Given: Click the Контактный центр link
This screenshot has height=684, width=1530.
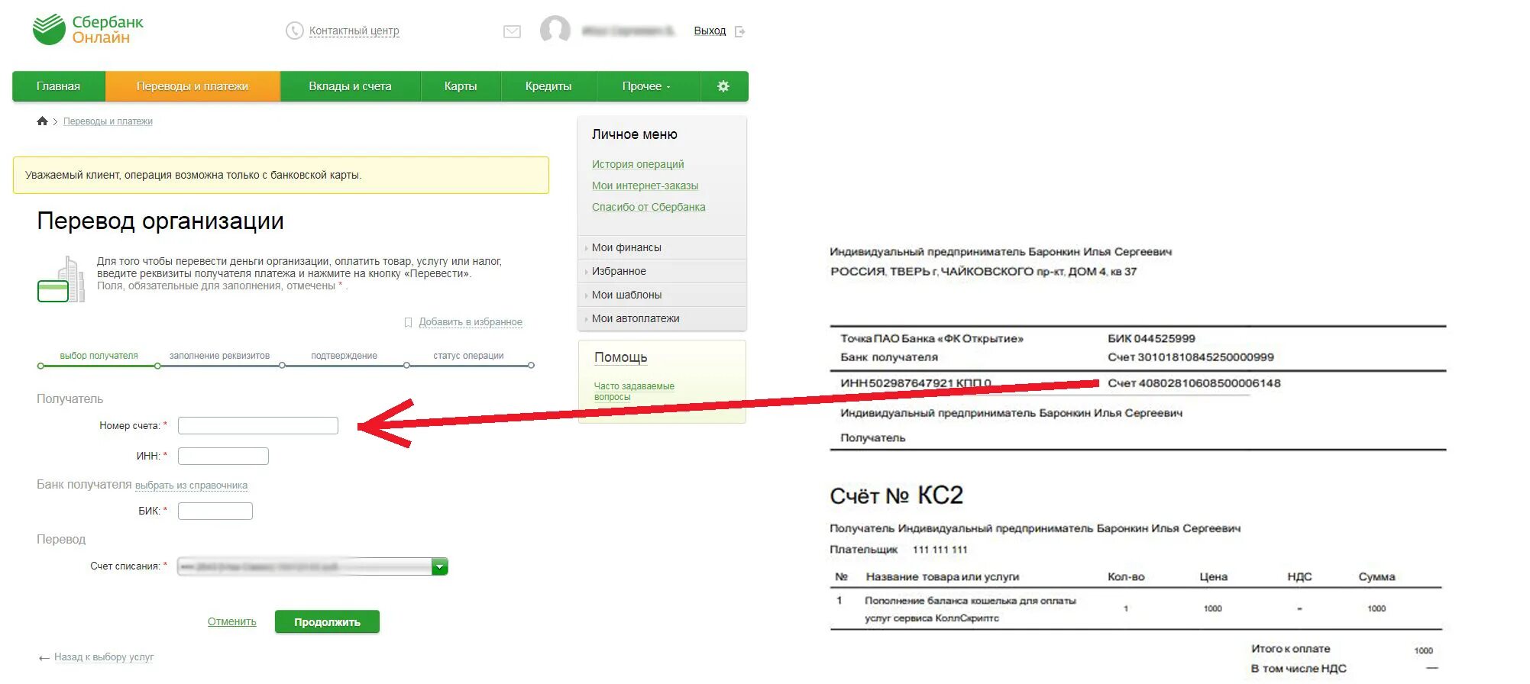Looking at the screenshot, I should pos(354,31).
